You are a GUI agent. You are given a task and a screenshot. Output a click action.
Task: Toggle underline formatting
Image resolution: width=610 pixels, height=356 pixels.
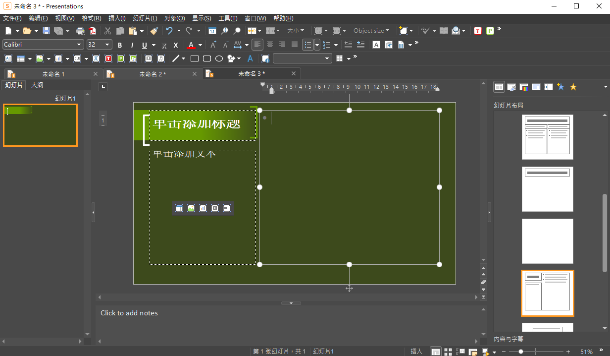145,45
